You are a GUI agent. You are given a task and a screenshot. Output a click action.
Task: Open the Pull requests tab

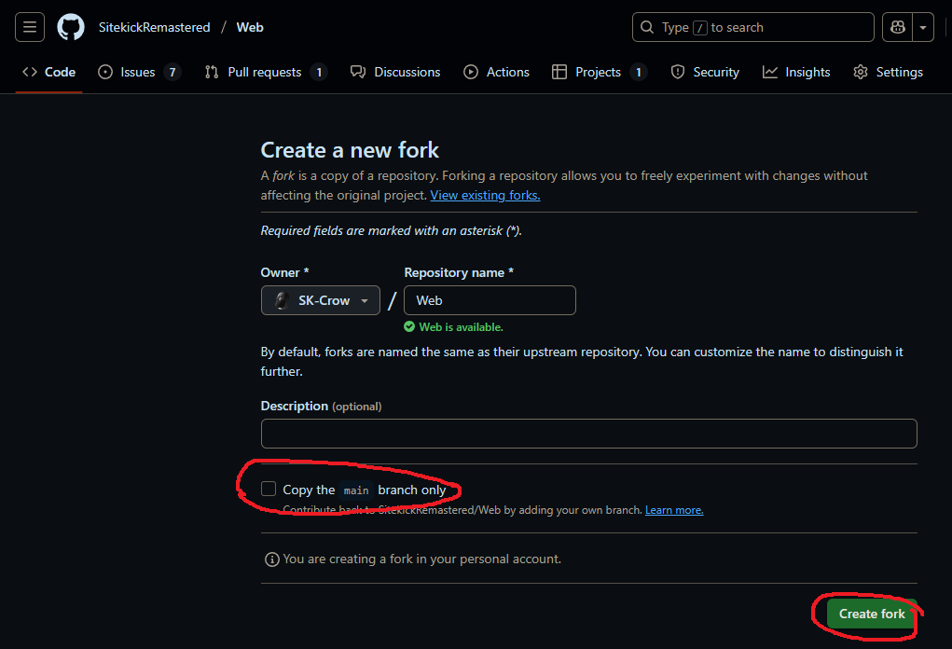[x=266, y=72]
